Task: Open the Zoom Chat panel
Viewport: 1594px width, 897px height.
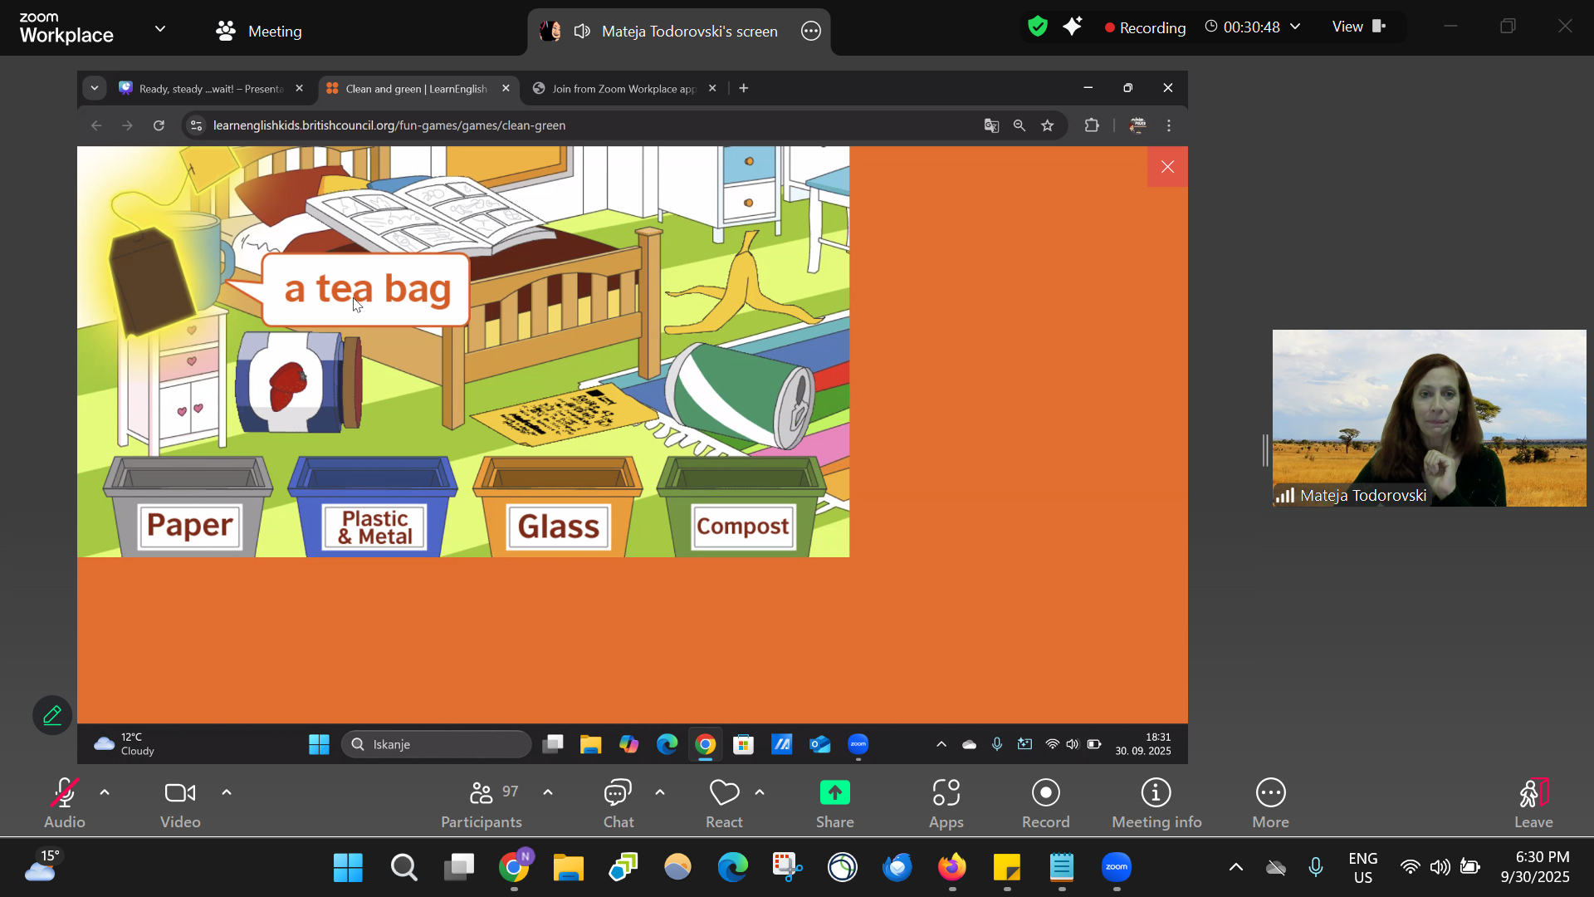Action: (618, 802)
